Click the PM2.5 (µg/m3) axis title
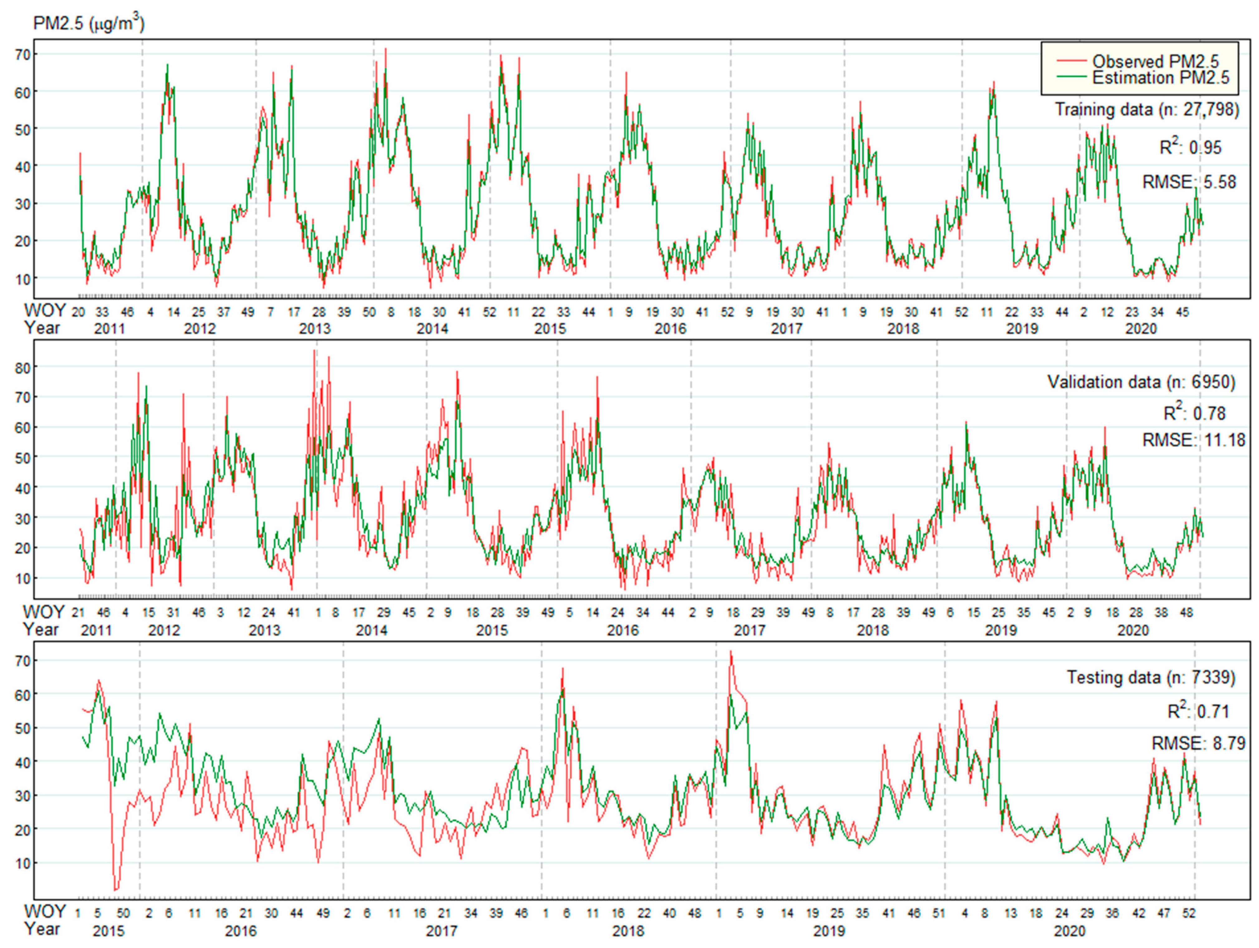1259x948 pixels. (x=89, y=23)
